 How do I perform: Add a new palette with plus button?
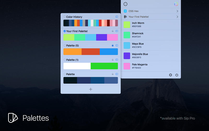91,89
